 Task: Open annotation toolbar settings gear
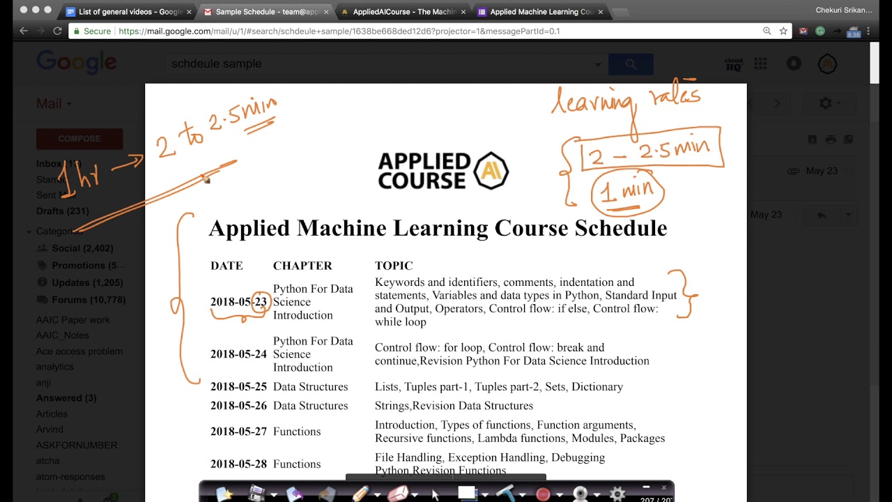coord(617,494)
